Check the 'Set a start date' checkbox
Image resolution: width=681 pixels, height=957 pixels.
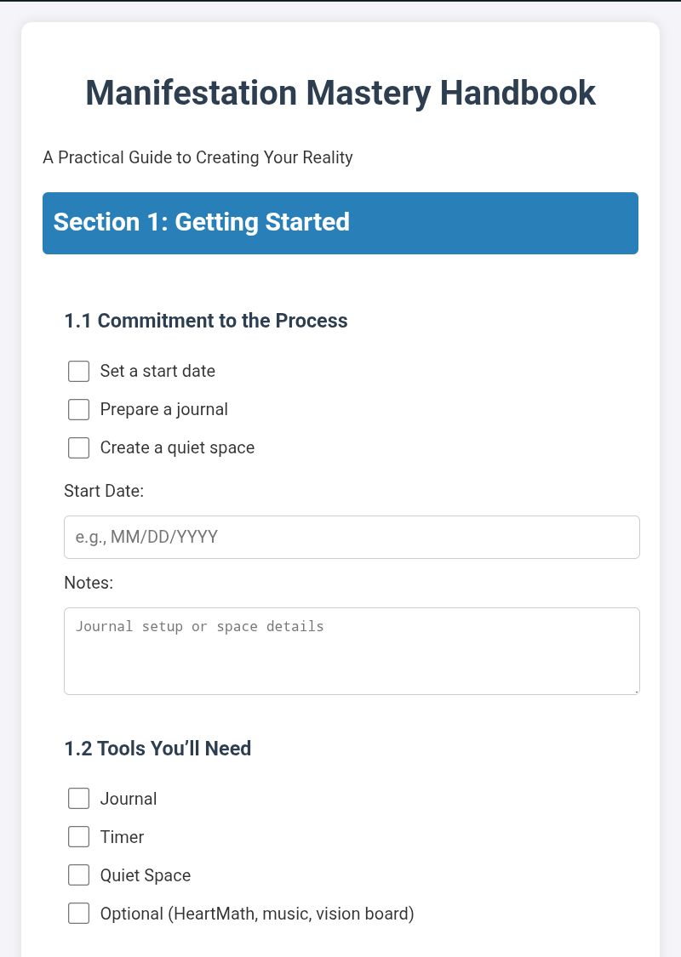(79, 371)
